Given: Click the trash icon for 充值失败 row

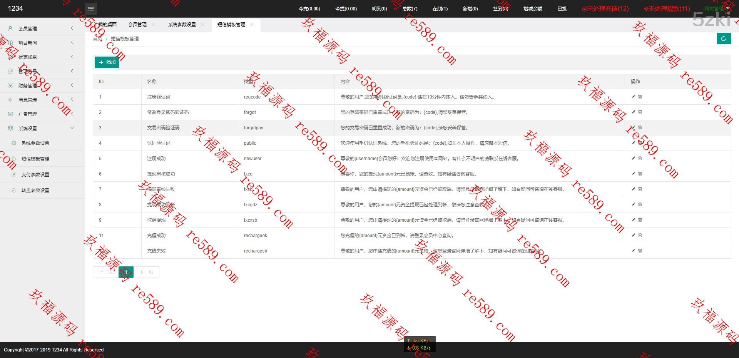Looking at the screenshot, I should (x=640, y=251).
